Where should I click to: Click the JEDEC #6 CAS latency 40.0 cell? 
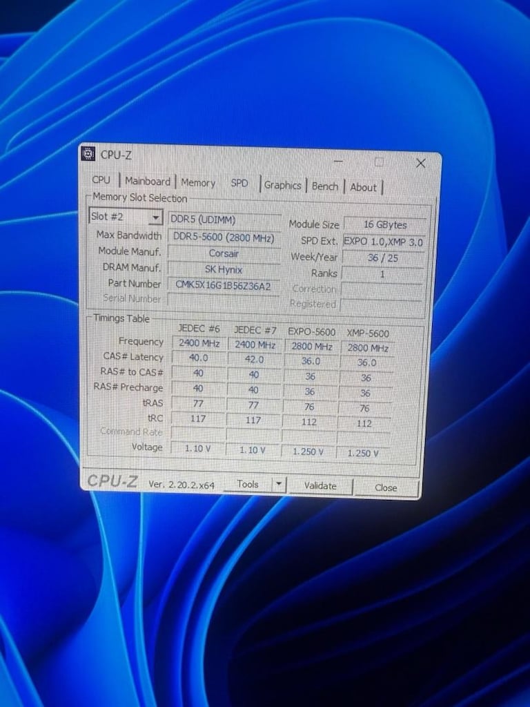(x=198, y=358)
